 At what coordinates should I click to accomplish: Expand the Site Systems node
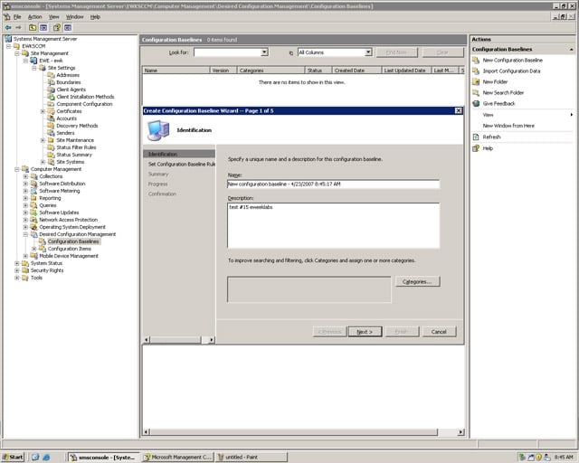pos(43,162)
